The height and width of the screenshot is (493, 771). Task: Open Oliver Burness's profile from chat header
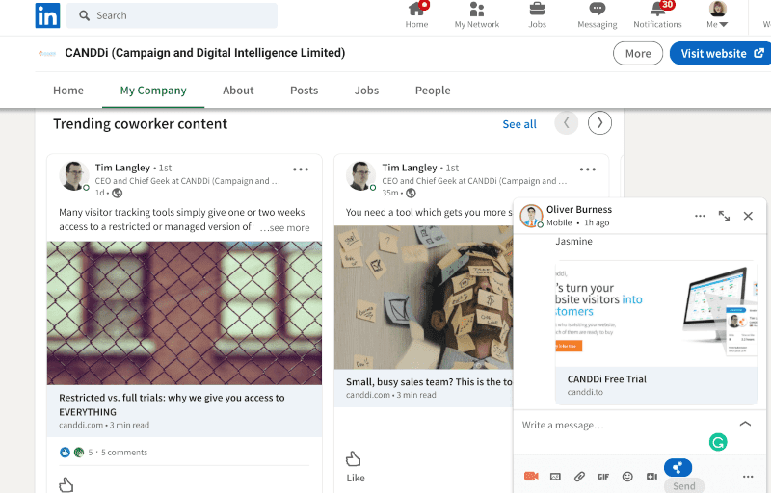click(x=579, y=210)
